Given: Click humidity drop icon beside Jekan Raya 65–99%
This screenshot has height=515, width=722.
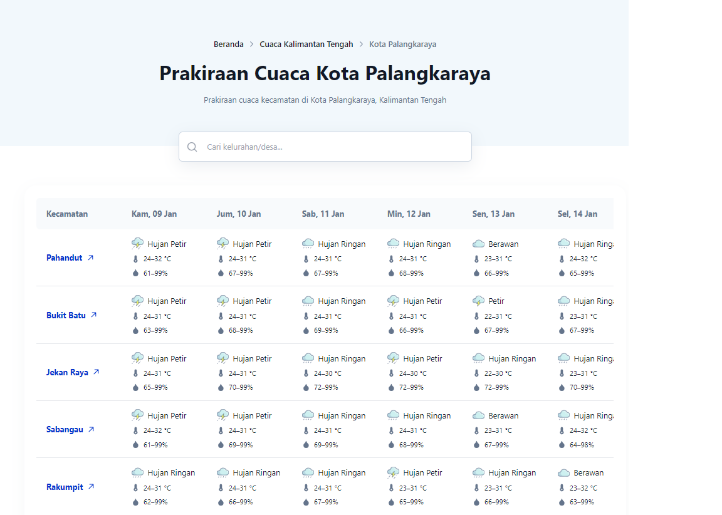Looking at the screenshot, I should 135,388.
